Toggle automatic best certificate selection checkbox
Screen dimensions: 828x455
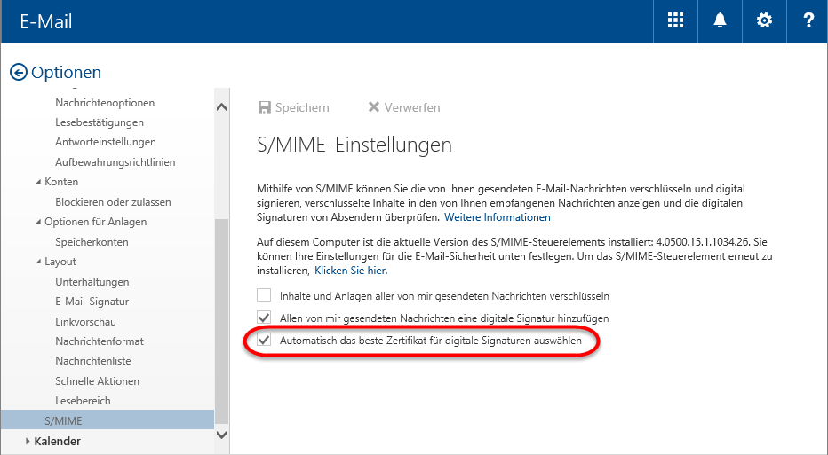click(x=264, y=340)
